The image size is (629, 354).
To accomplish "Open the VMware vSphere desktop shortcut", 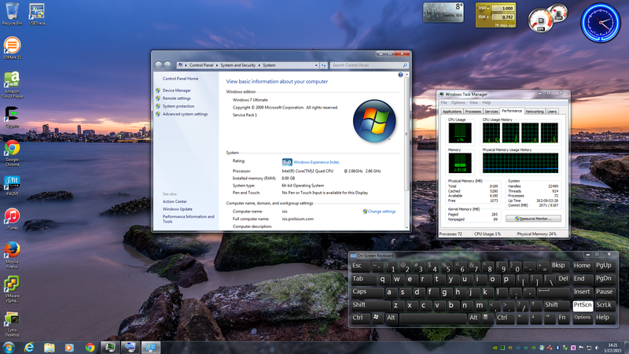I will pyautogui.click(x=12, y=284).
